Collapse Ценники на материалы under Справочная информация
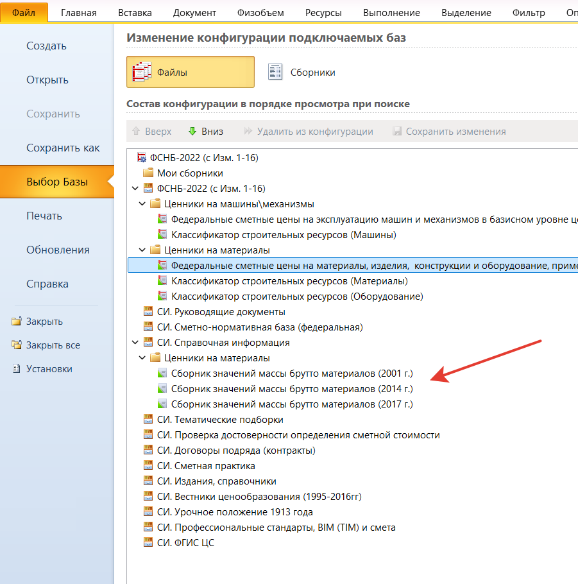Viewport: 578px width, 584px height. click(142, 358)
